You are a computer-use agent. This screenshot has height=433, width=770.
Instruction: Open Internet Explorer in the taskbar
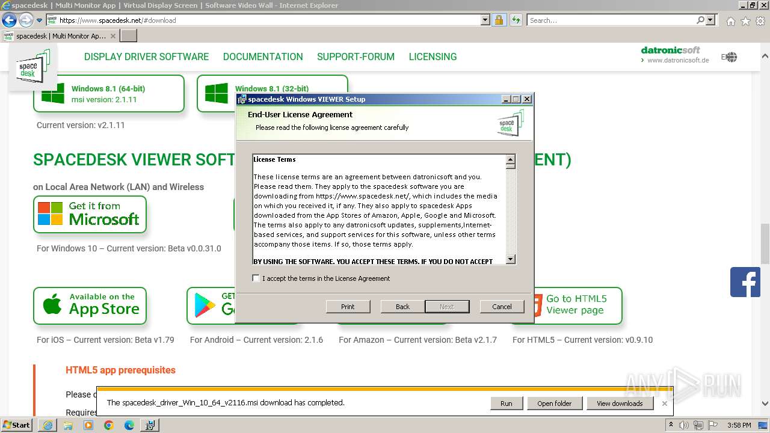coord(48,425)
